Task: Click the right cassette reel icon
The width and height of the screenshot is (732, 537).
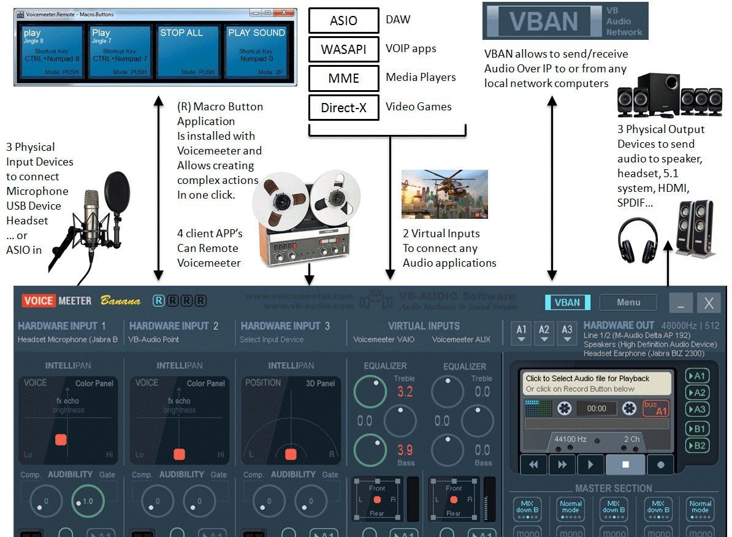Action: pyautogui.click(x=629, y=409)
